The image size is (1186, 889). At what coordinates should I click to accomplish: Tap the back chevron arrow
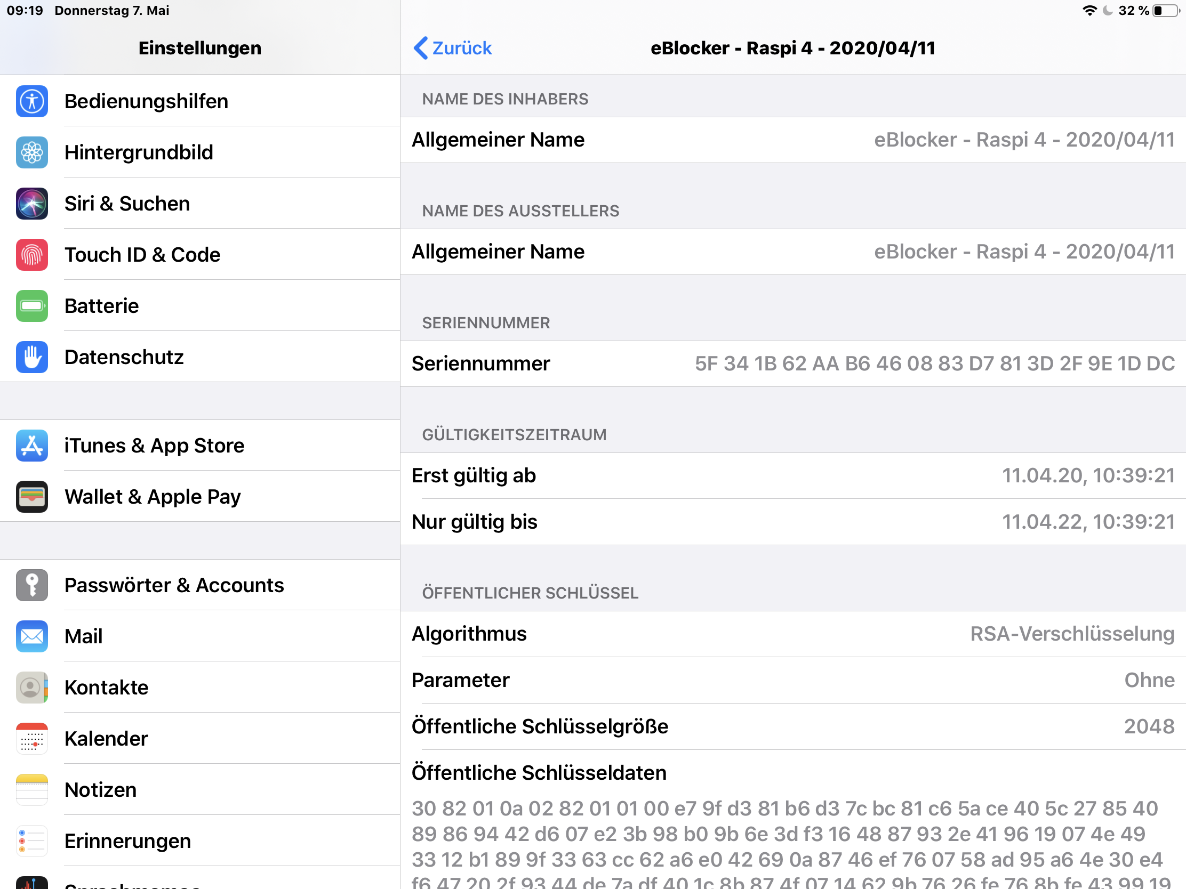(420, 48)
